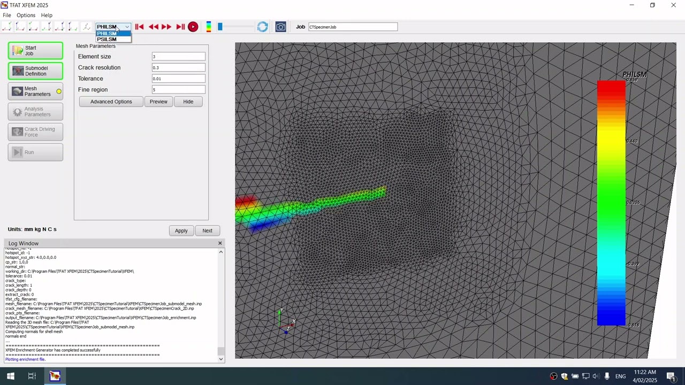
Task: Click the disabled Run step button
Action: (35, 152)
